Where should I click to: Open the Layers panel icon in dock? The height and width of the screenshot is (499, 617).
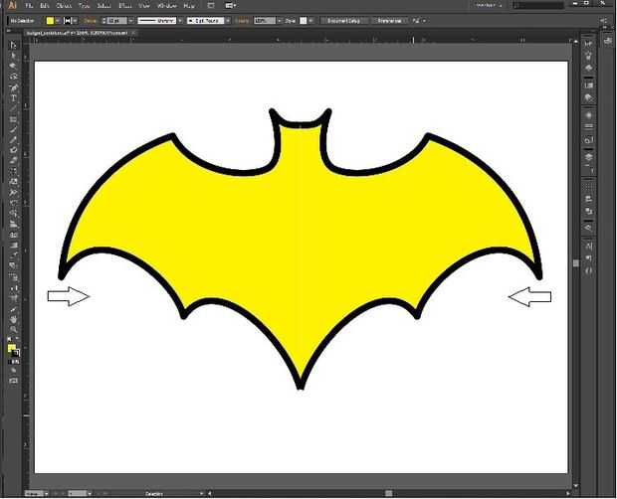click(589, 157)
